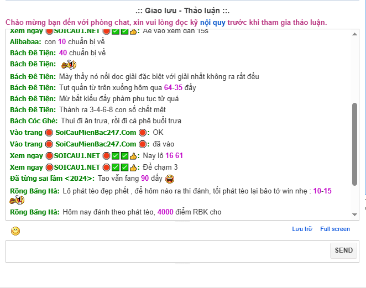The image size is (366, 288).
Task: Open chat in Full screen
Action: (335, 229)
